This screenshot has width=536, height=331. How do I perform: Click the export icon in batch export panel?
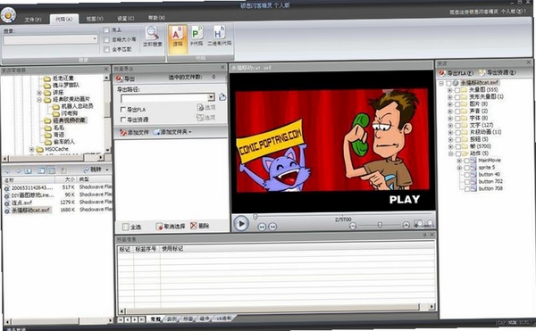(x=119, y=79)
